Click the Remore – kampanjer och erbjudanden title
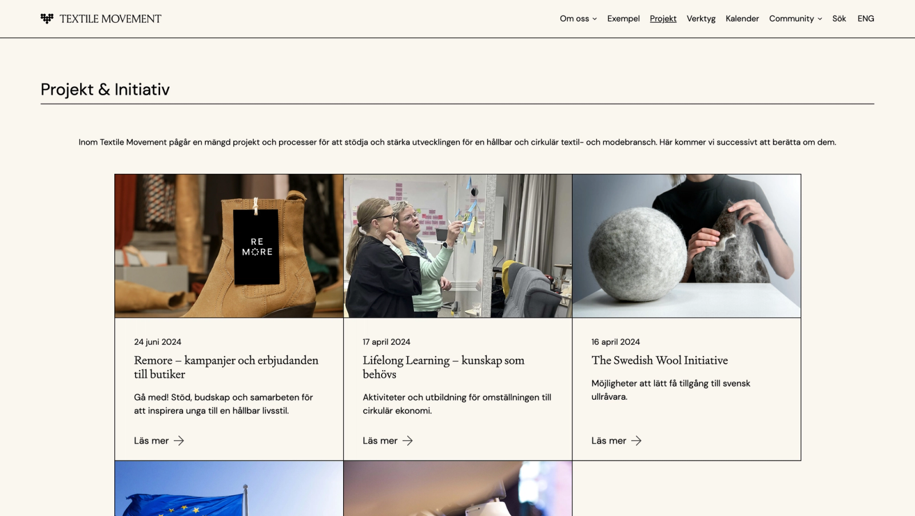Viewport: 915px width, 516px height. [x=226, y=367]
